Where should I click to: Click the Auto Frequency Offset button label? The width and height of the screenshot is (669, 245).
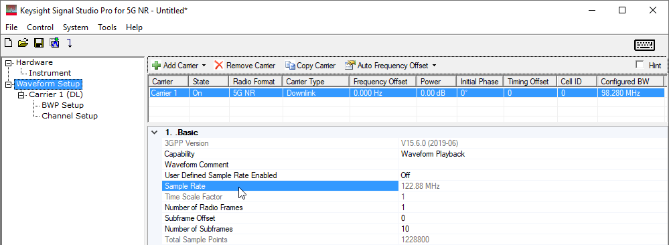tap(392, 66)
